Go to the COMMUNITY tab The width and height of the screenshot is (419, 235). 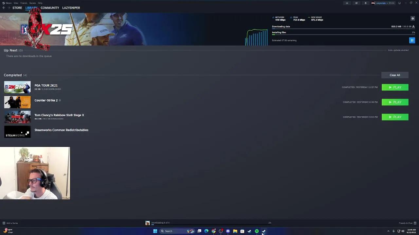[50, 8]
